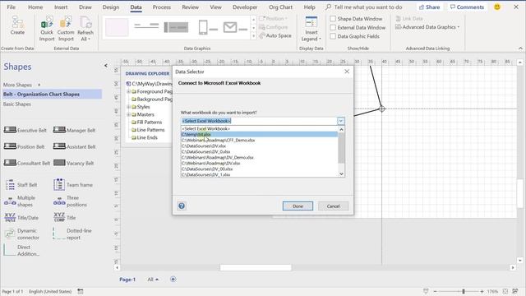
Task: Open the Org Chart tab
Action: [280, 7]
